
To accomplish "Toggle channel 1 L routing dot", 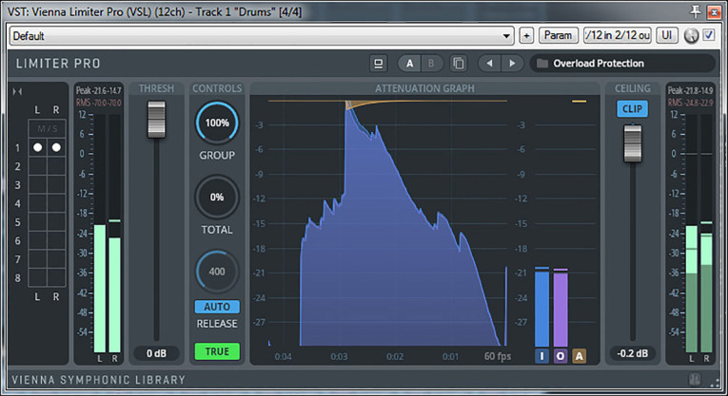I will pyautogui.click(x=38, y=147).
